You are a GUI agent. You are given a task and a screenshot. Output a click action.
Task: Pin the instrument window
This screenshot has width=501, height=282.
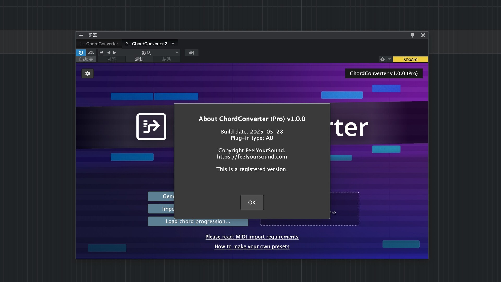point(413,35)
